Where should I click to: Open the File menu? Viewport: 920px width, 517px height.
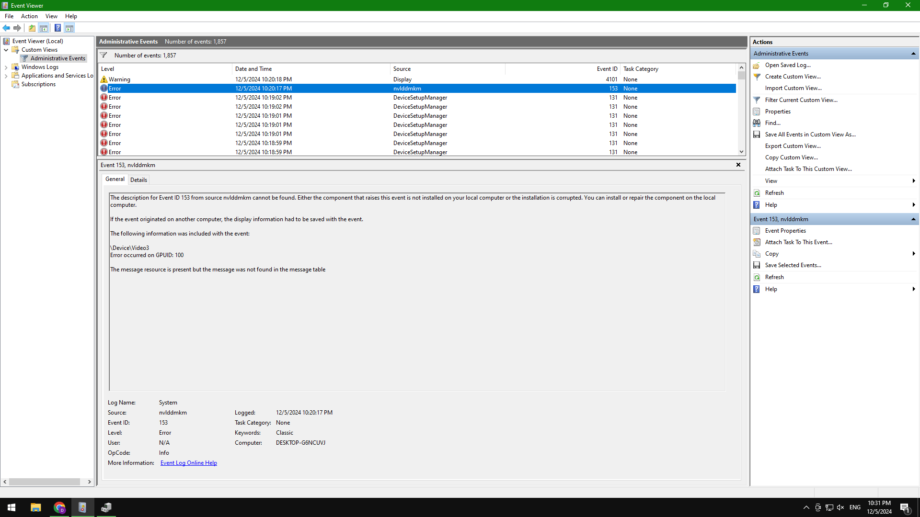pos(9,16)
